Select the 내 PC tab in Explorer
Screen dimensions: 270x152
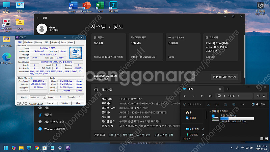(x=202, y=89)
